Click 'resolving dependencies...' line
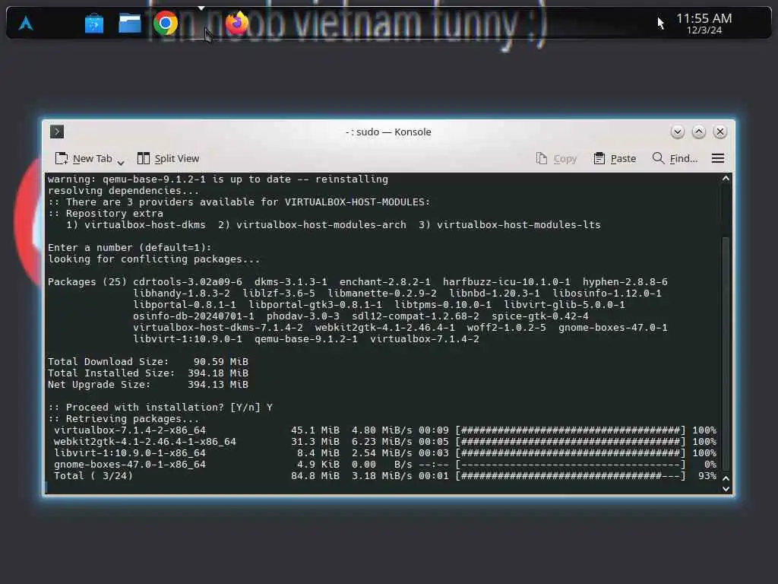Viewport: 778px width, 584px height. point(124,190)
